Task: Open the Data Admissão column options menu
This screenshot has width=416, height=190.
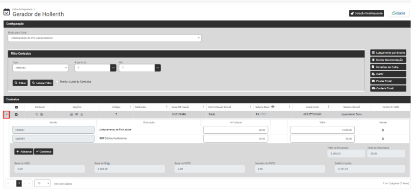Action: (203, 107)
